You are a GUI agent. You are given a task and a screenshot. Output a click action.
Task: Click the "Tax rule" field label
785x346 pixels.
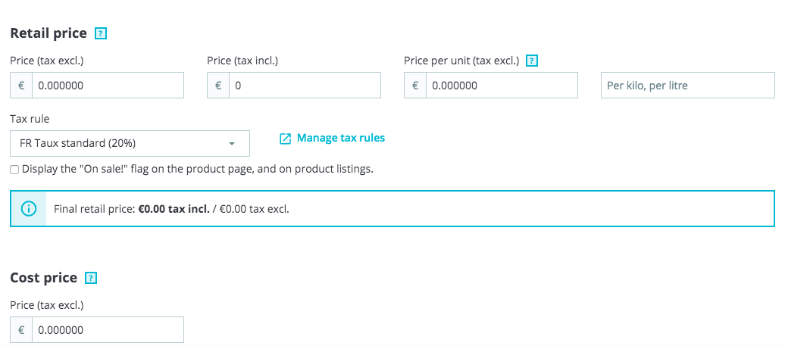pos(30,119)
